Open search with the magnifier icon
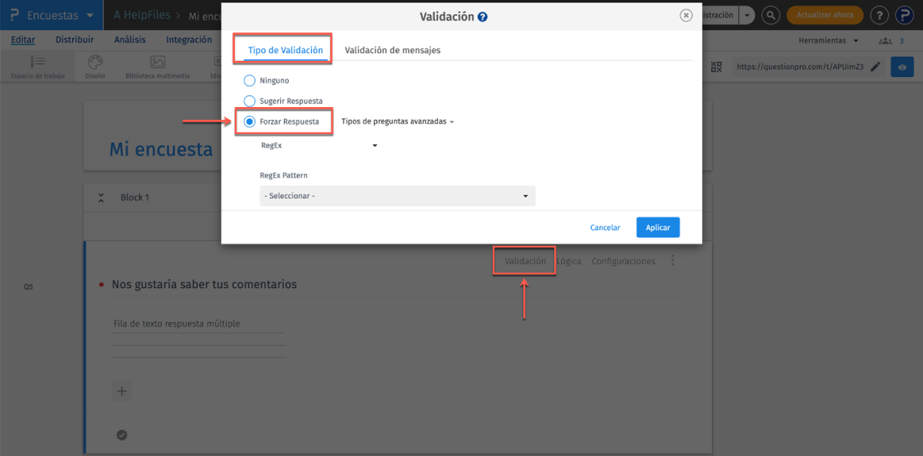 click(x=770, y=15)
